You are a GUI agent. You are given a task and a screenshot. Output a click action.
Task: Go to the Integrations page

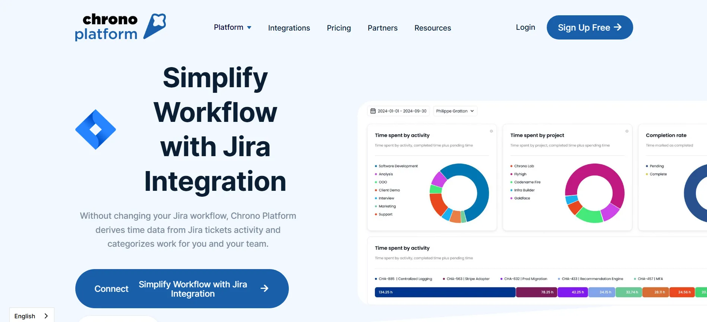pos(289,28)
